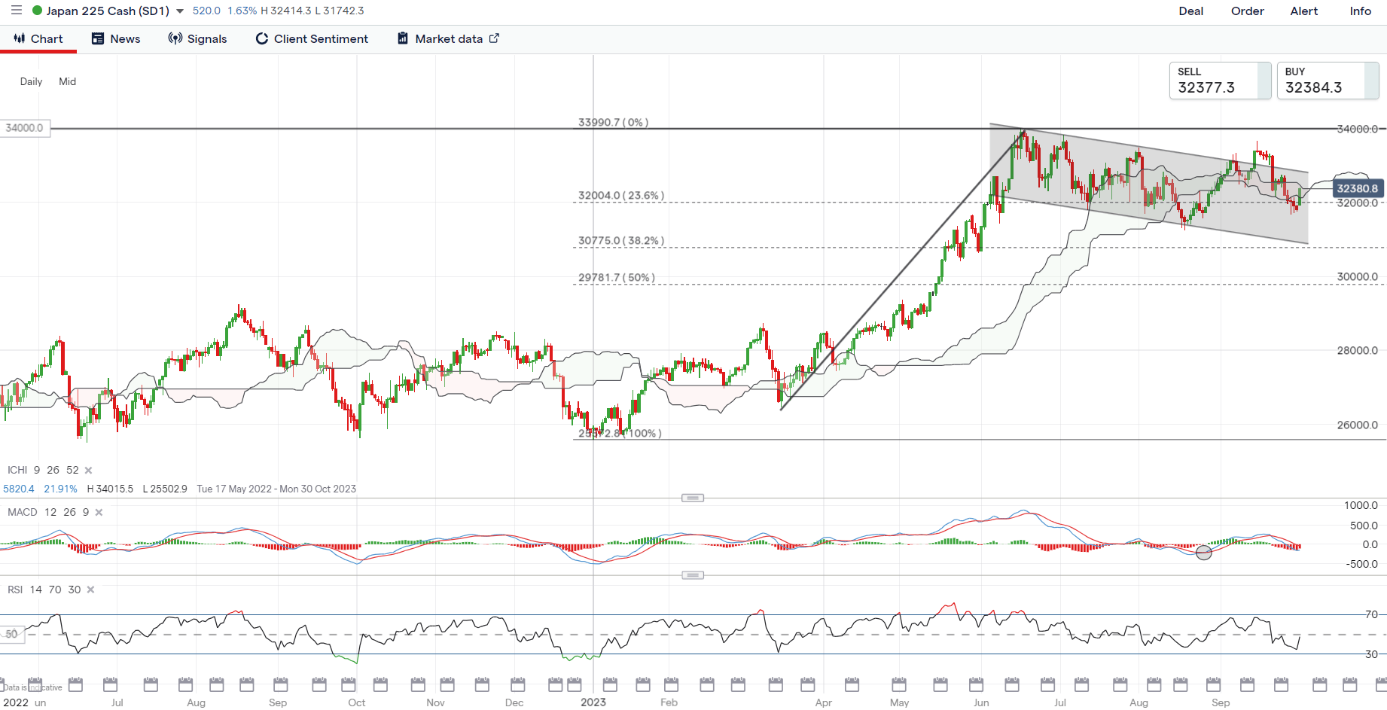This screenshot has height=710, width=1387.
Task: Remove the RSI indicator with its X
Action: coord(90,590)
